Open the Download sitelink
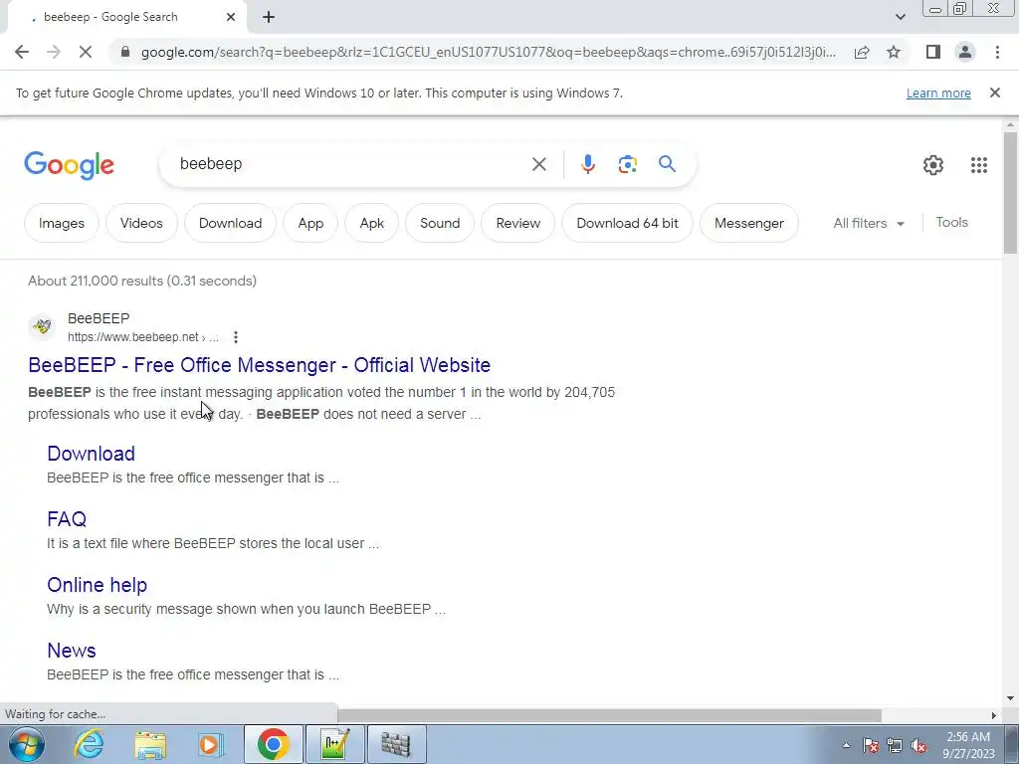Image resolution: width=1019 pixels, height=764 pixels. (91, 454)
